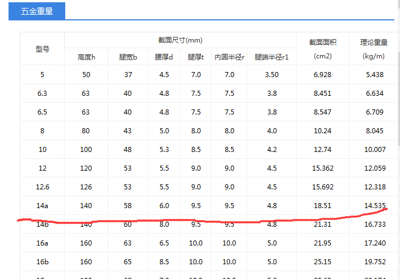The image size is (400, 279).
Task: Select the 5.438 weight value
Action: pyautogui.click(x=374, y=75)
